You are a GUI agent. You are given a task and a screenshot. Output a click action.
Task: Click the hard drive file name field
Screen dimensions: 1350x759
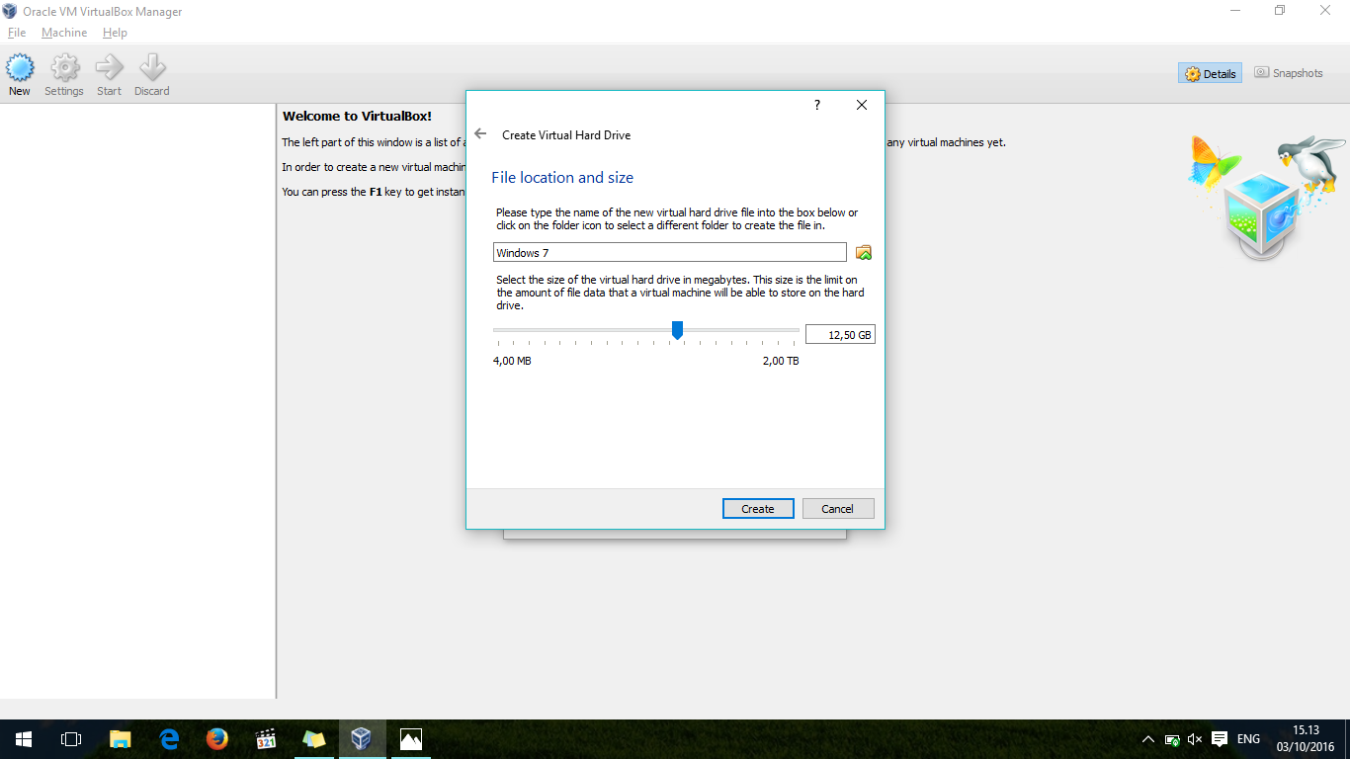click(670, 253)
